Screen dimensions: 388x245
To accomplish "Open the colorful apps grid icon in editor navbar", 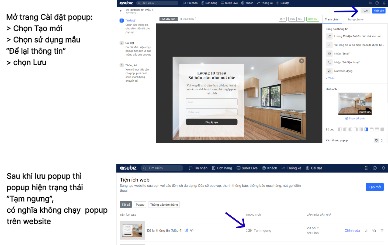I will 370,3.
